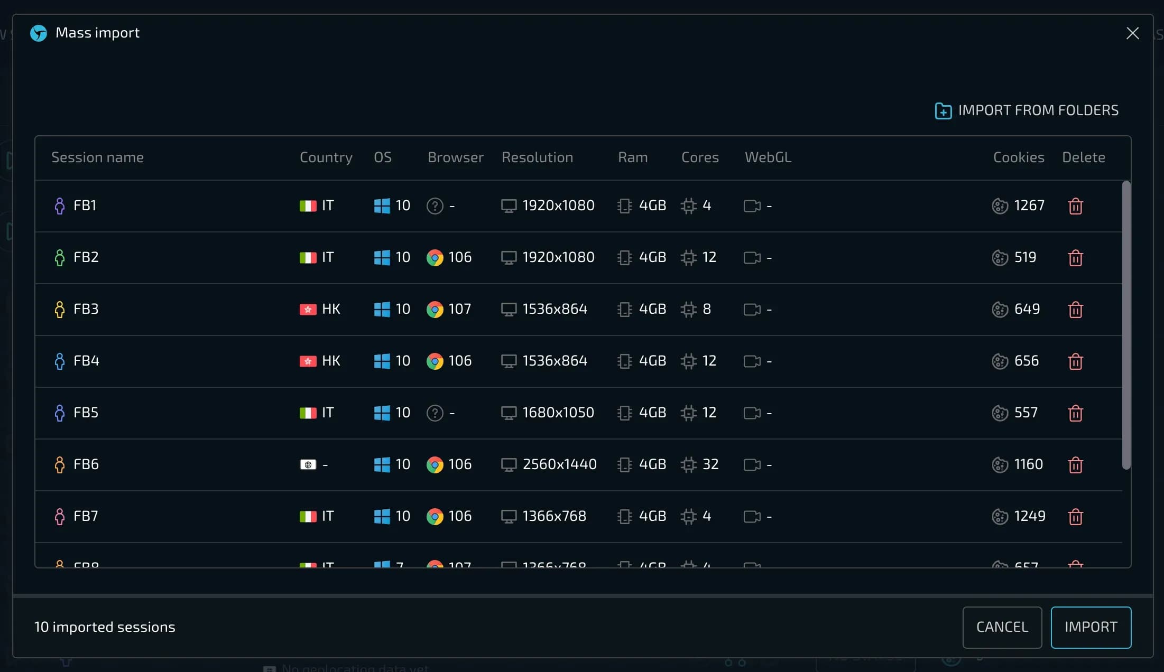Select the FB5 session row name

86,413
